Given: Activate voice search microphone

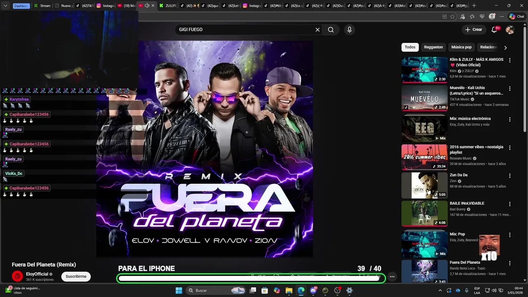Looking at the screenshot, I should [x=349, y=30].
